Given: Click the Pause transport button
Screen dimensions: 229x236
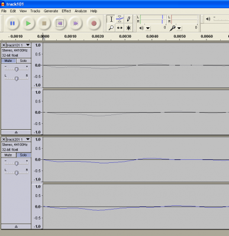Looking at the screenshot, I should click(12, 24).
